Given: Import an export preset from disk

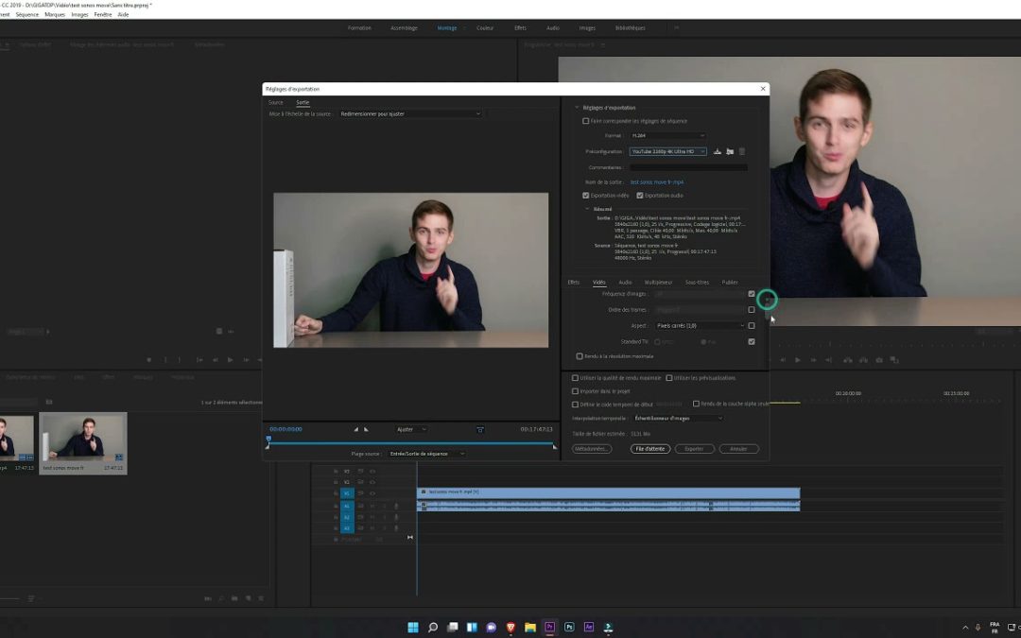Looking at the screenshot, I should pos(729,151).
